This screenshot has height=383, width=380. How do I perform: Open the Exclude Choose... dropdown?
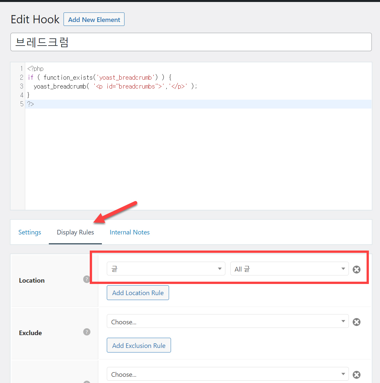(228, 321)
